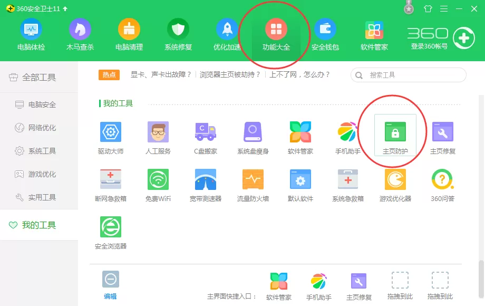The height and width of the screenshot is (306, 485).
Task: Select 全部工具 in the sidebar
Action: point(39,77)
